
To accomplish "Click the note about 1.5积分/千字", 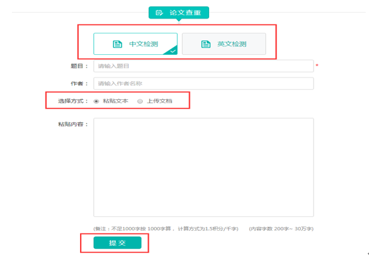I will point(166,229).
